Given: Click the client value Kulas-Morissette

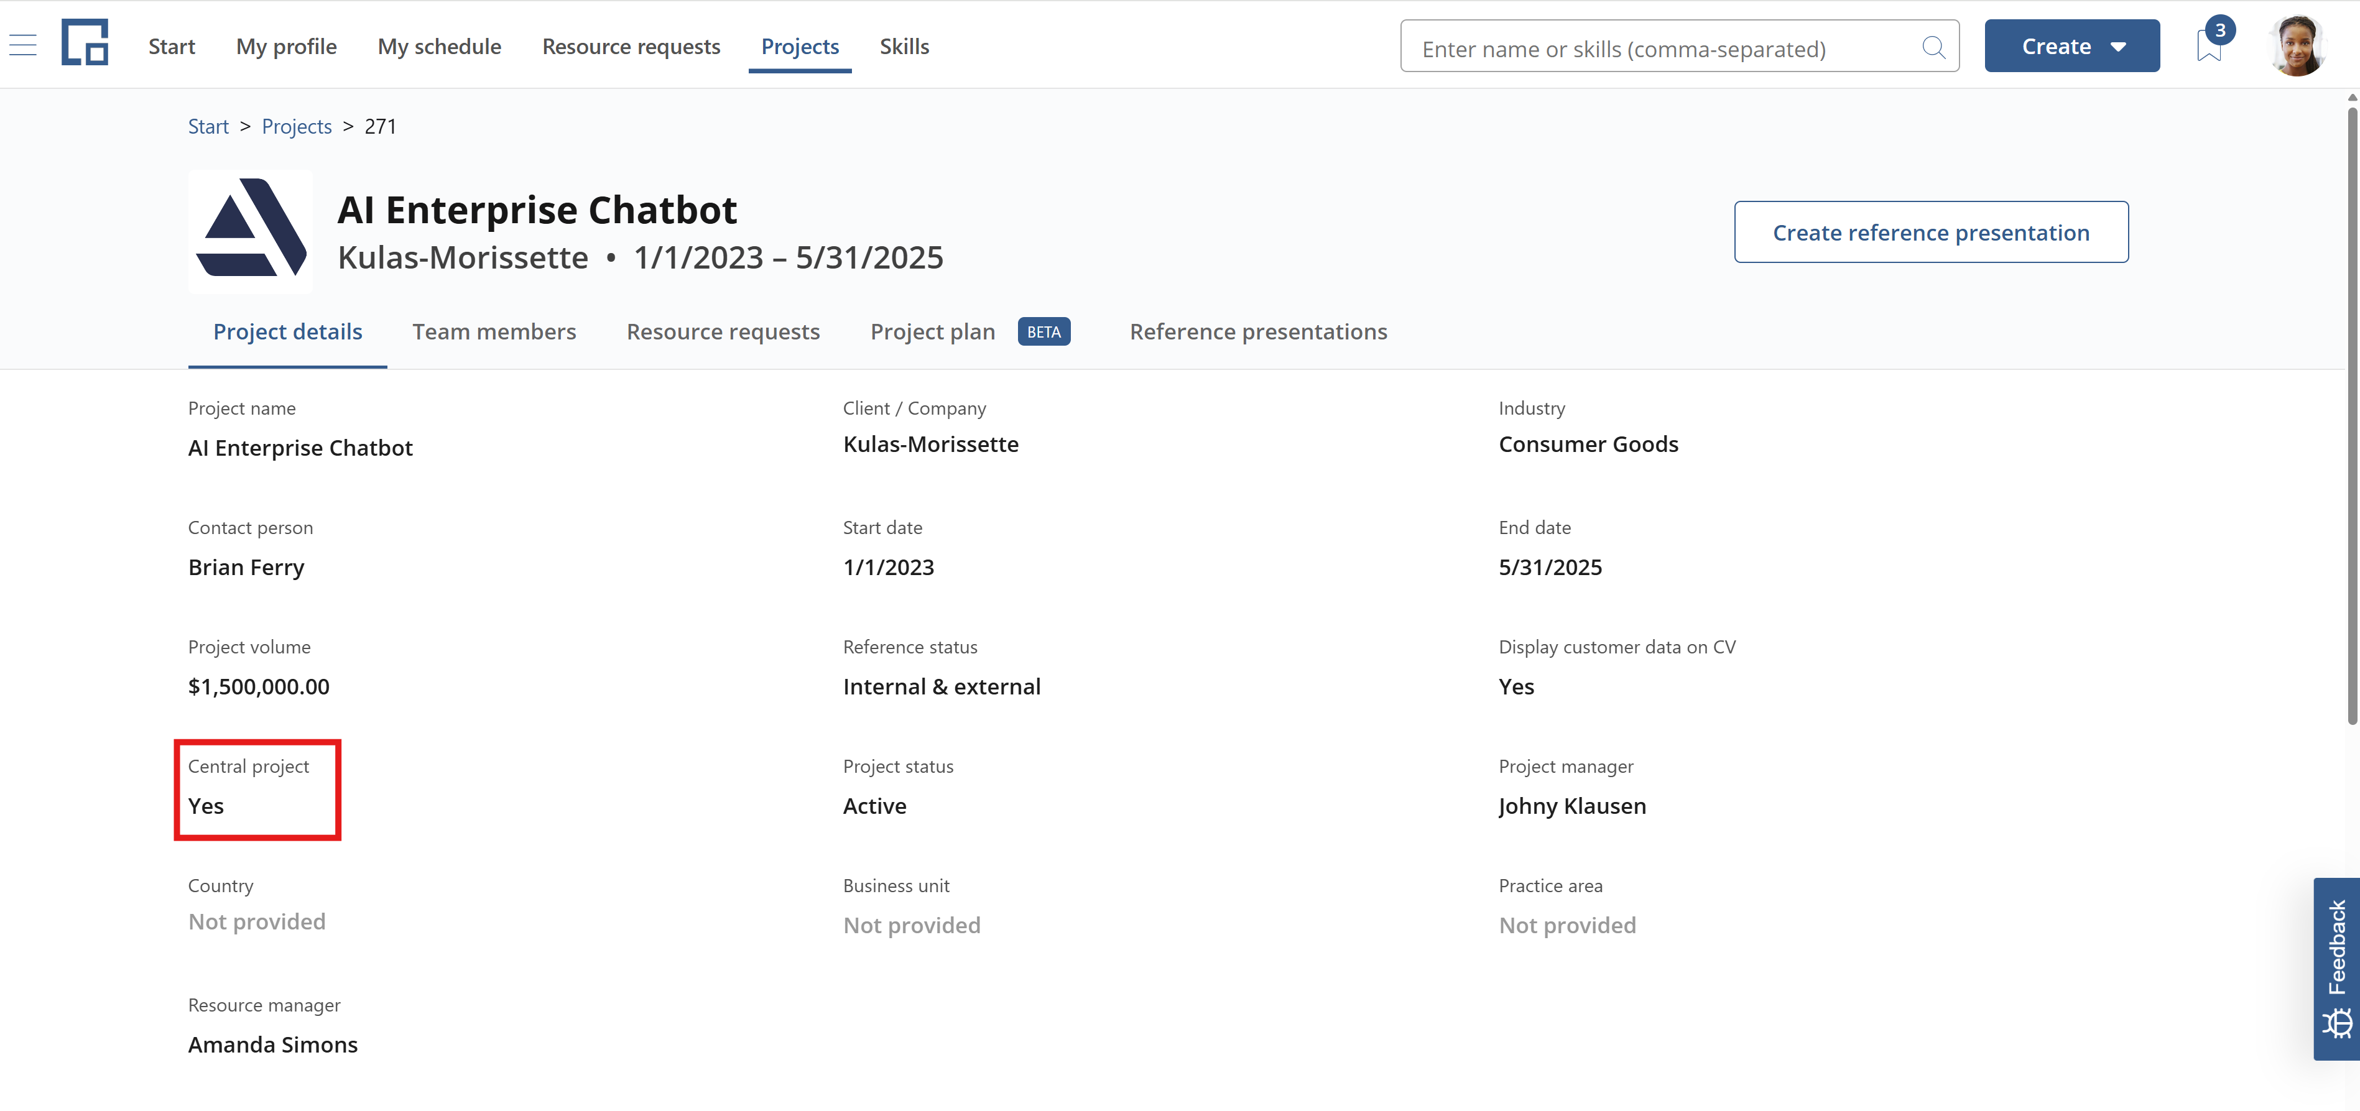Looking at the screenshot, I should tap(931, 443).
